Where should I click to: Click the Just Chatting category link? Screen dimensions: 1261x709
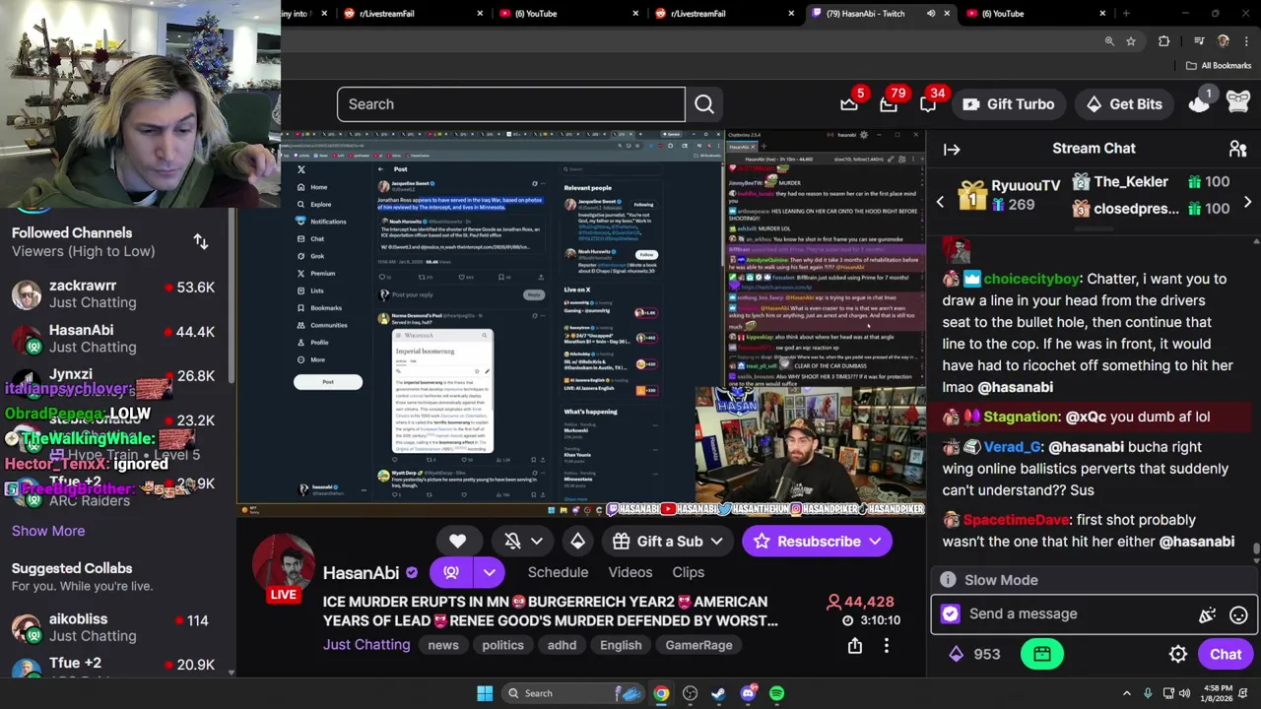(x=366, y=645)
